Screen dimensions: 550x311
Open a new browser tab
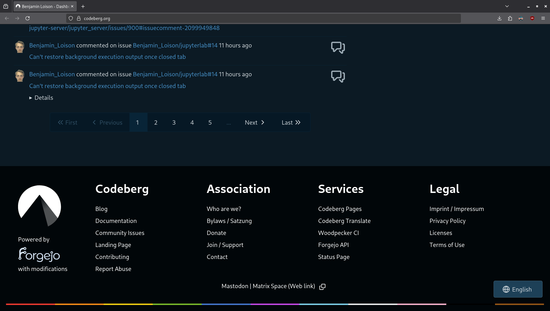[x=83, y=6]
